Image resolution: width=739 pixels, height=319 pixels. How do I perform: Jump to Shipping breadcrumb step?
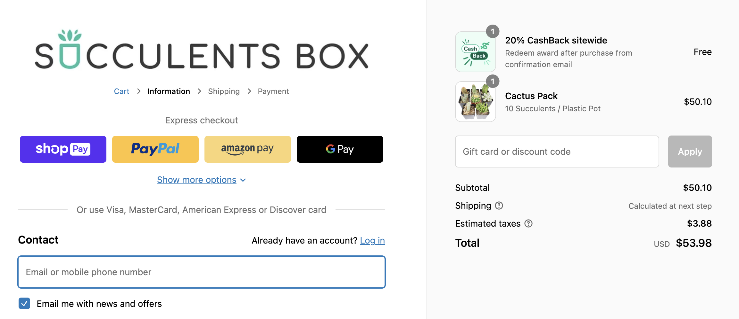click(x=224, y=91)
